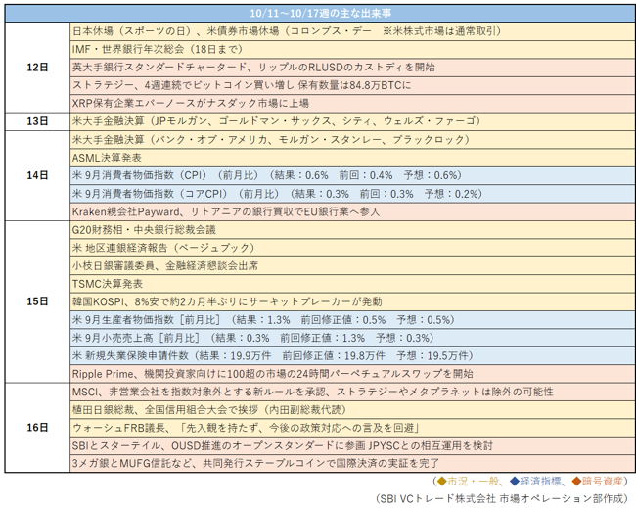The height and width of the screenshot is (508, 636).
Task: Click the 'SBI VCトレード株式会社' credit line
Action: click(501, 498)
